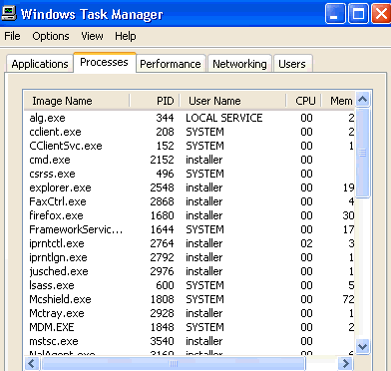Sort by PID column header

[155, 101]
